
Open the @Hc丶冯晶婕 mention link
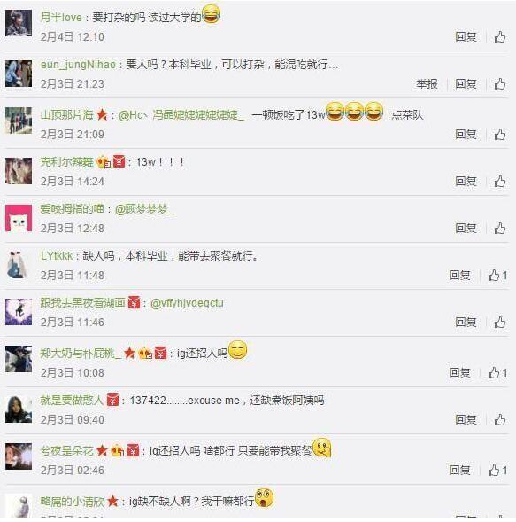(181, 115)
